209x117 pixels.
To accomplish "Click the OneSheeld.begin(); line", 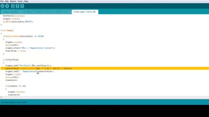I will coord(14,16).
